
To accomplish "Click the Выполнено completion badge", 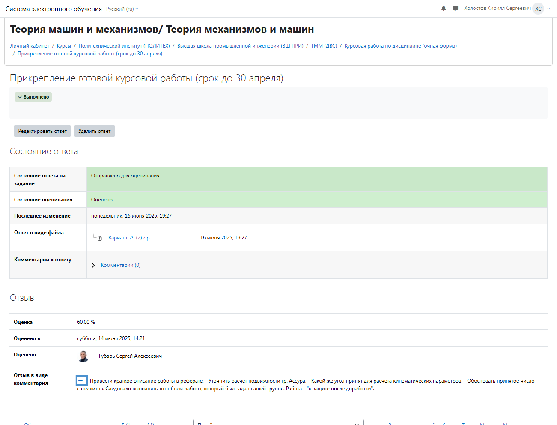I will (33, 97).
